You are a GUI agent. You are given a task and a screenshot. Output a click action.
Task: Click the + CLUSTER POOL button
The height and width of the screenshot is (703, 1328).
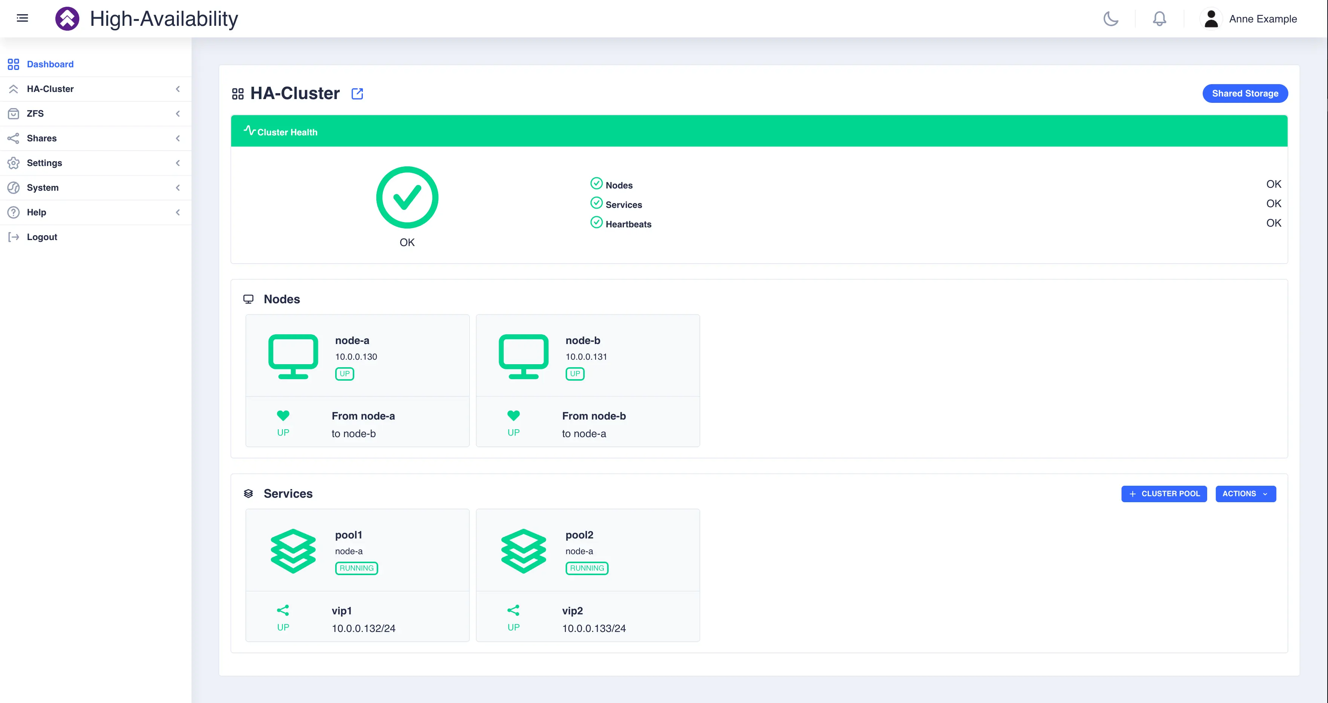[1165, 493]
